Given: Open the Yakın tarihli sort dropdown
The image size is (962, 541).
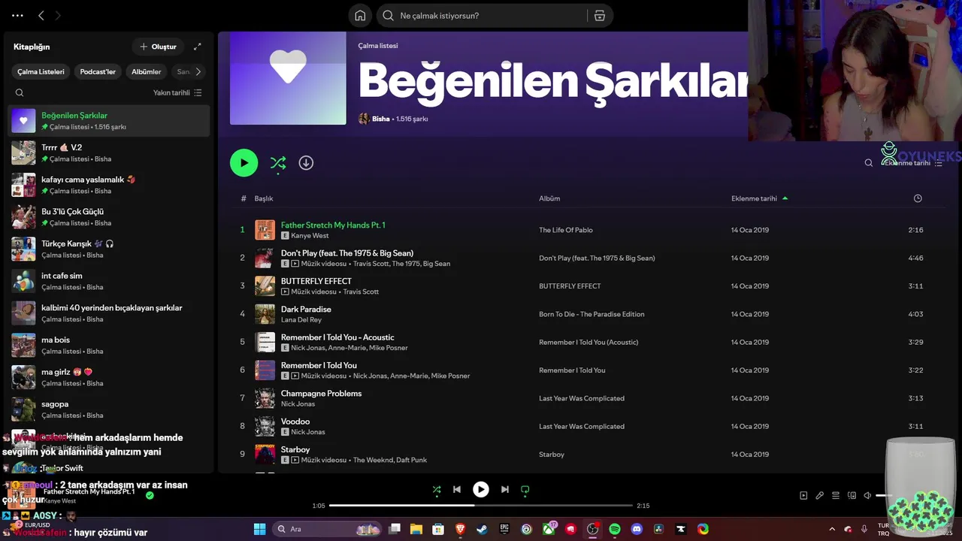Looking at the screenshot, I should point(177,93).
